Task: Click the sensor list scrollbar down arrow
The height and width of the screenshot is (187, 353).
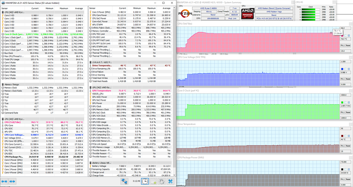Action: 174,175
